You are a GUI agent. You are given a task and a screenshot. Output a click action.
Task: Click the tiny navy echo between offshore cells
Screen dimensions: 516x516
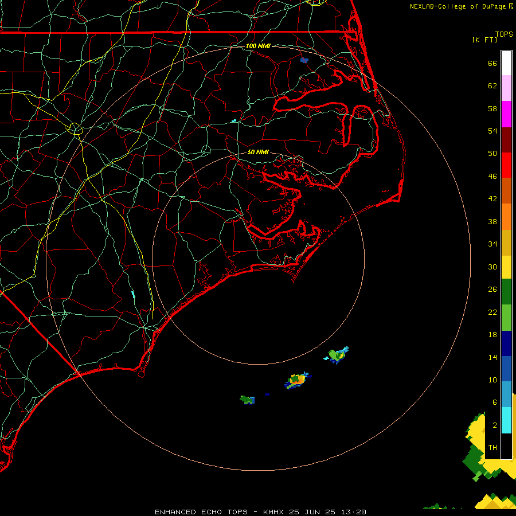[x=267, y=394]
